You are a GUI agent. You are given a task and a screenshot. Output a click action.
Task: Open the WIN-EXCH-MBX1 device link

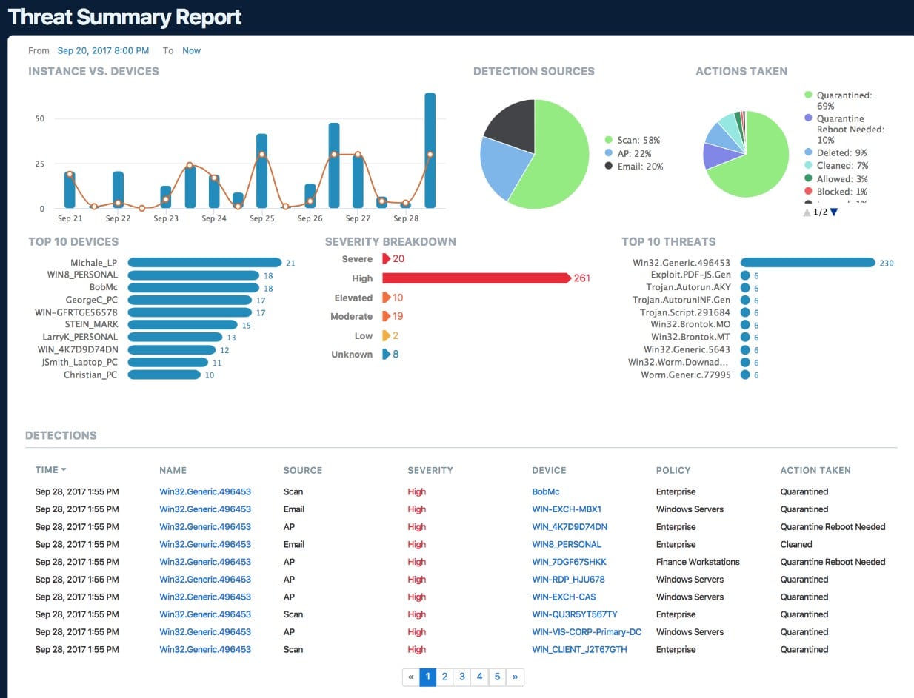(x=567, y=509)
